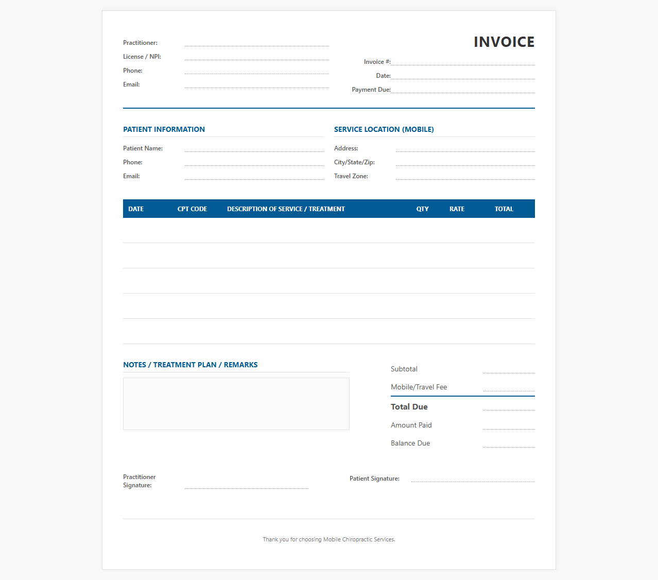Click the Payment Due field
658x580 pixels.
463,89
